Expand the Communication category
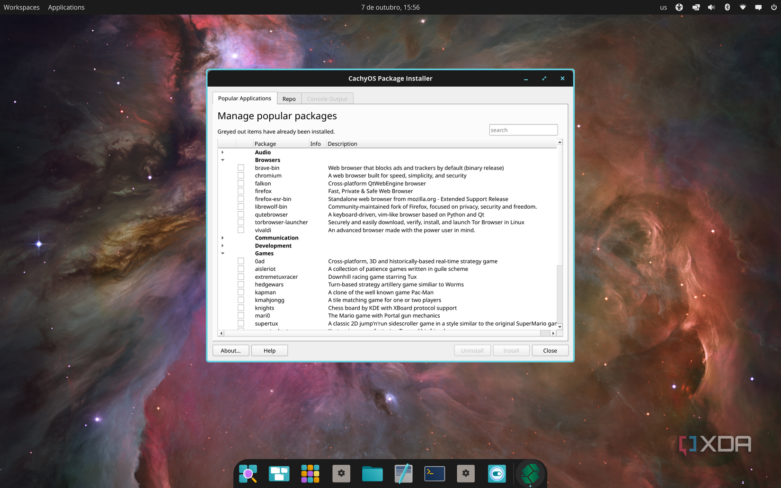 pyautogui.click(x=222, y=238)
